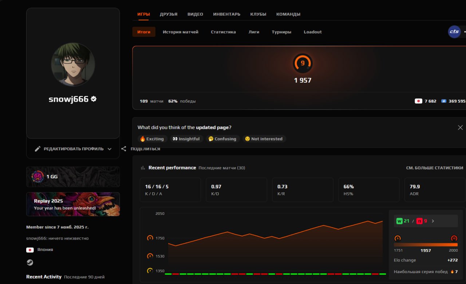466x284 pixels.
Task: Switch to the ИНВЕНТАРЬ tab
Action: (226, 14)
